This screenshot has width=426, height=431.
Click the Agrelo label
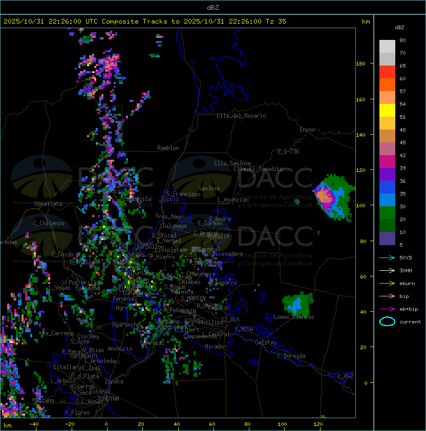(x=125, y=308)
